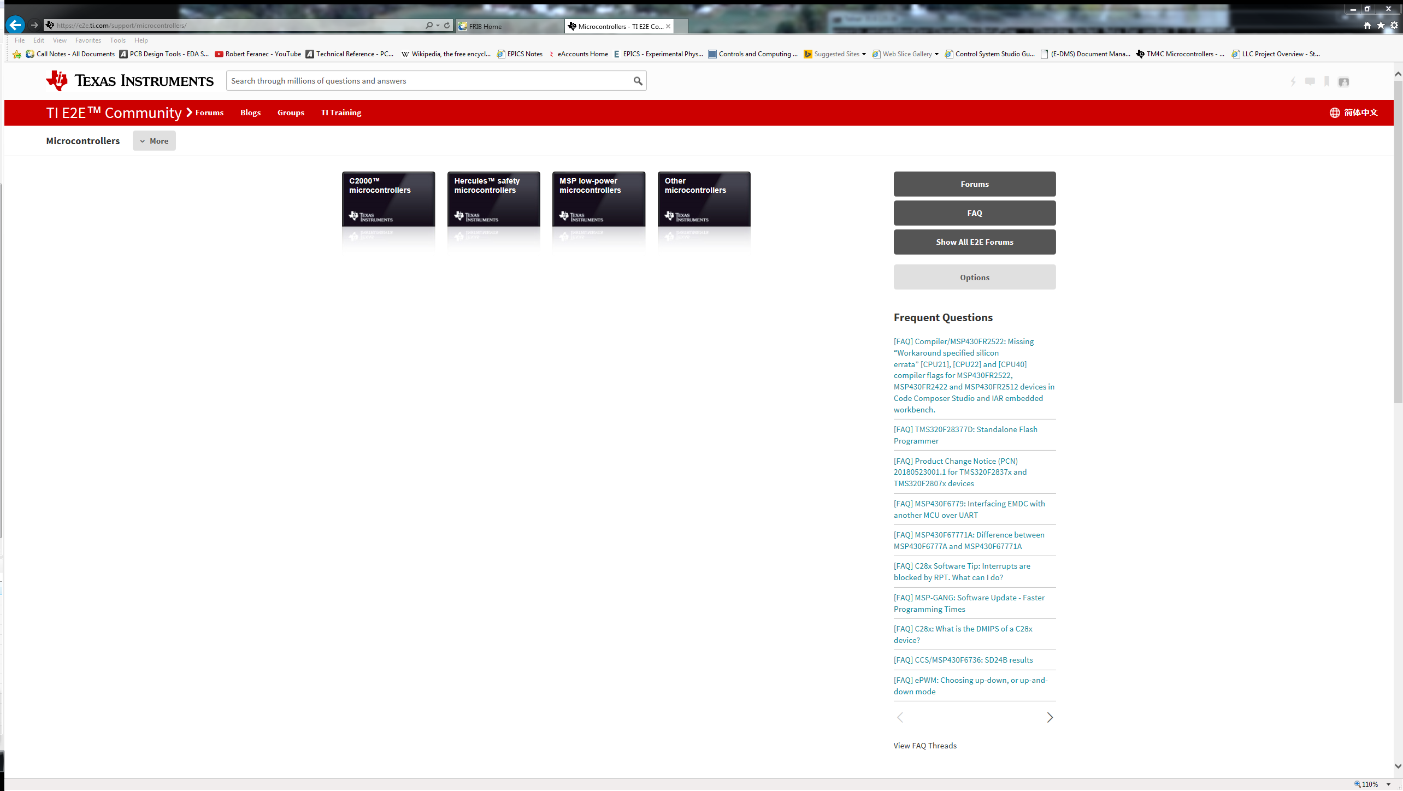Click the next arrow under Frequent Questions

pos(1050,717)
